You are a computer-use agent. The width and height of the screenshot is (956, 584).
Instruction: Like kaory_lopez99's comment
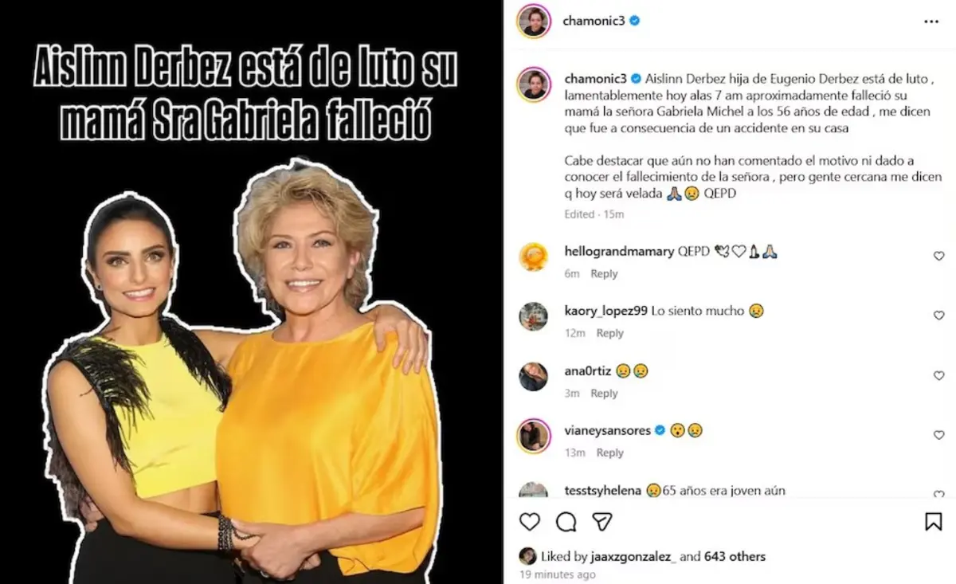click(938, 316)
